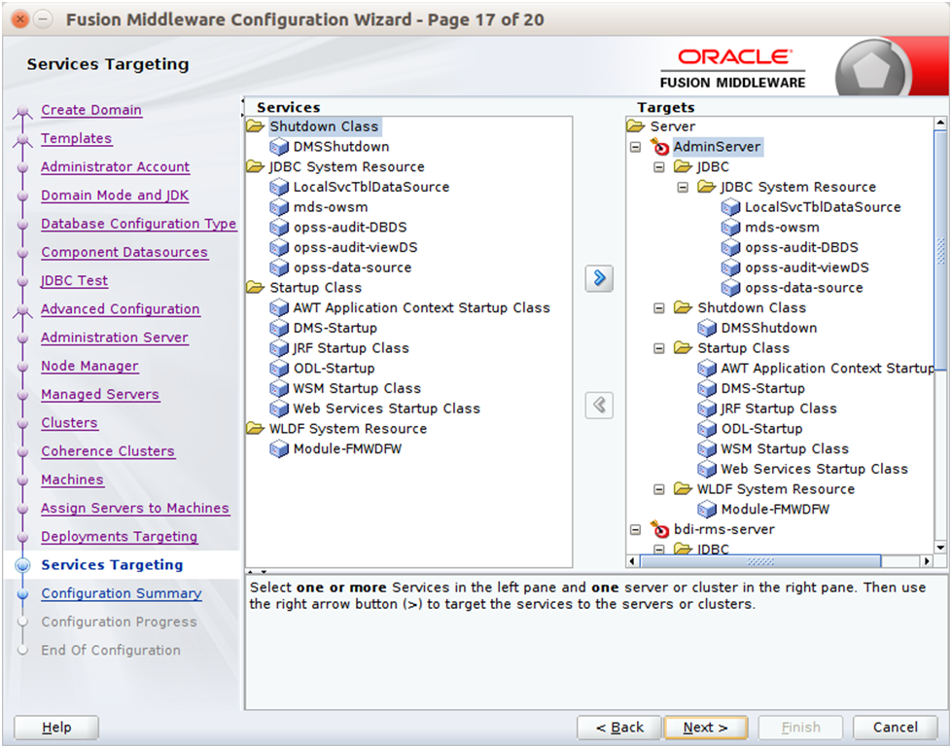Click WSM Startup Class icon in Services pane
This screenshot has width=952, height=748.
tap(279, 388)
